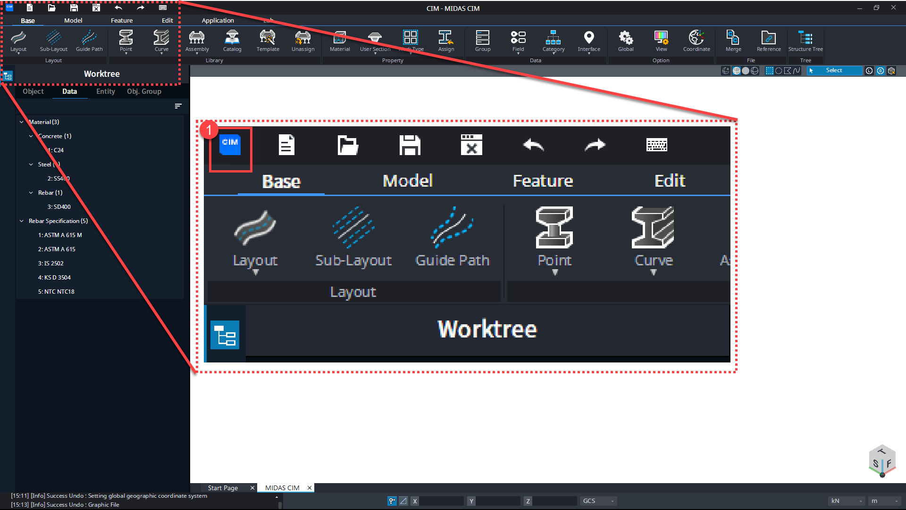
Task: Toggle the G coordinate button
Action: pyautogui.click(x=881, y=71)
